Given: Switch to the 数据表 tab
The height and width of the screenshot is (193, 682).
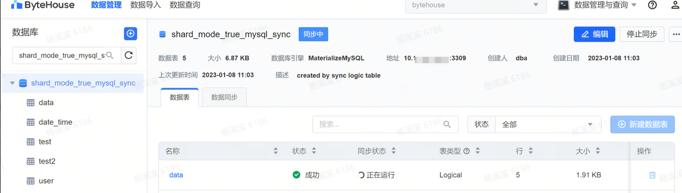Looking at the screenshot, I should 180,97.
